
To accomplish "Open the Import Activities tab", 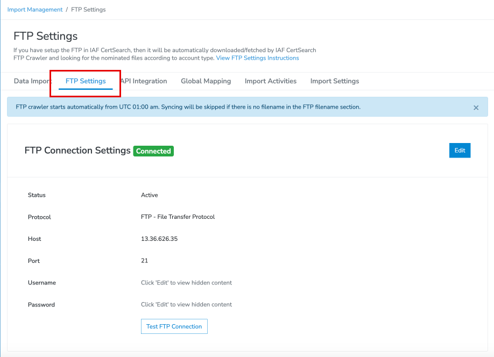I will coord(270,81).
